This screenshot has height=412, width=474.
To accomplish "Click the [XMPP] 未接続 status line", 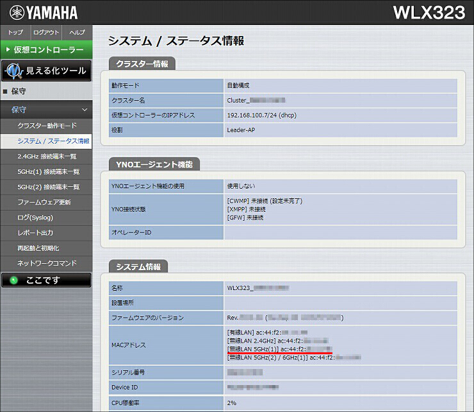I will pyautogui.click(x=247, y=209).
